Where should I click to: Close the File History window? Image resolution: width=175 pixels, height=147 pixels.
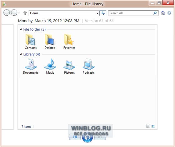(168, 3)
